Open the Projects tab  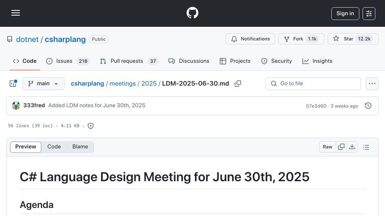(235, 61)
